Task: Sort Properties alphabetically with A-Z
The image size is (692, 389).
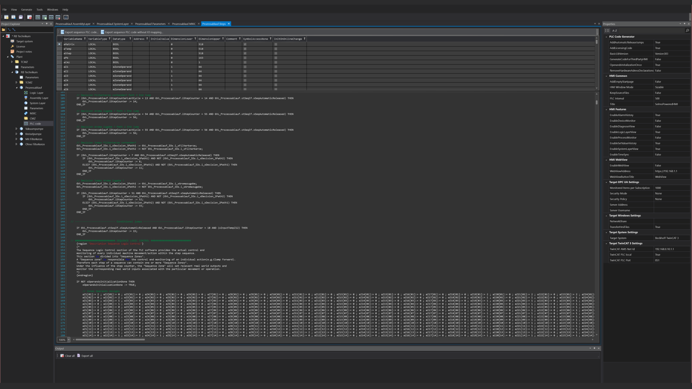Action: pos(615,31)
